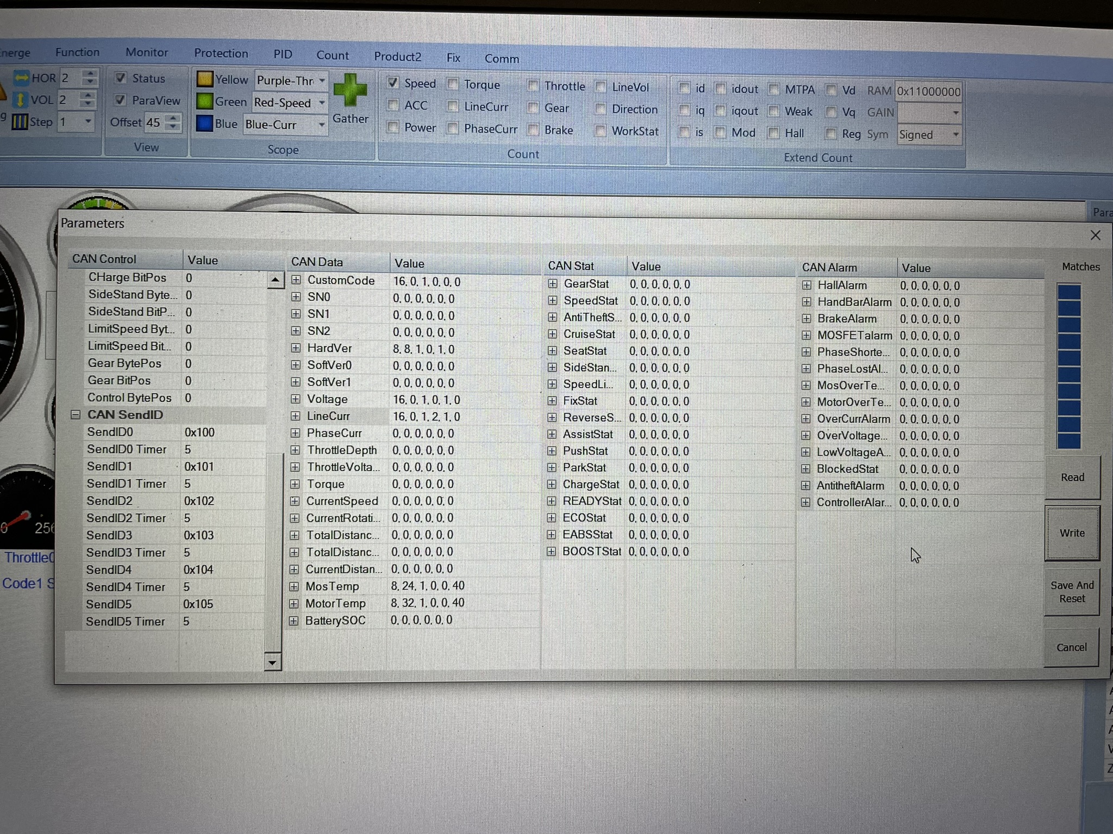Switch to the PID tab
The height and width of the screenshot is (834, 1113).
283,54
